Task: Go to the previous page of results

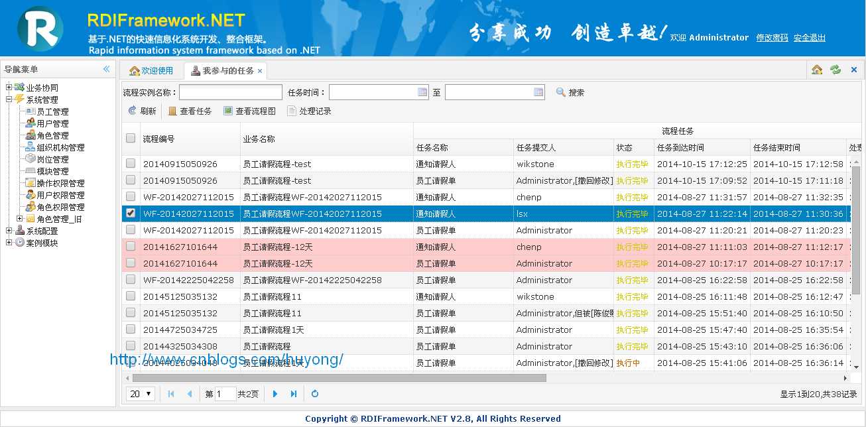Action: coord(190,394)
